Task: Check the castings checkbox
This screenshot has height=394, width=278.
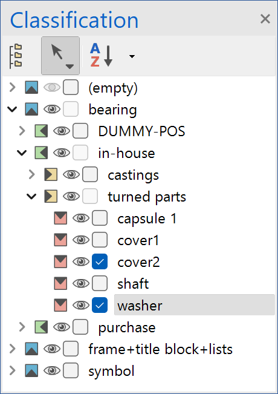Action: tap(90, 174)
